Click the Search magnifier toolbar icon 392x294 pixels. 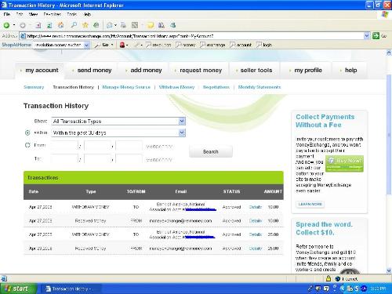pos(74,25)
